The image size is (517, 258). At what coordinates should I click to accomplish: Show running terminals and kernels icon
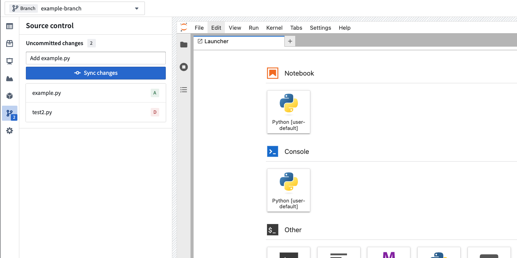coord(184,67)
